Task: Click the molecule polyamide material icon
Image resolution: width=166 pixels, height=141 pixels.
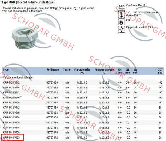Action: [121, 29]
